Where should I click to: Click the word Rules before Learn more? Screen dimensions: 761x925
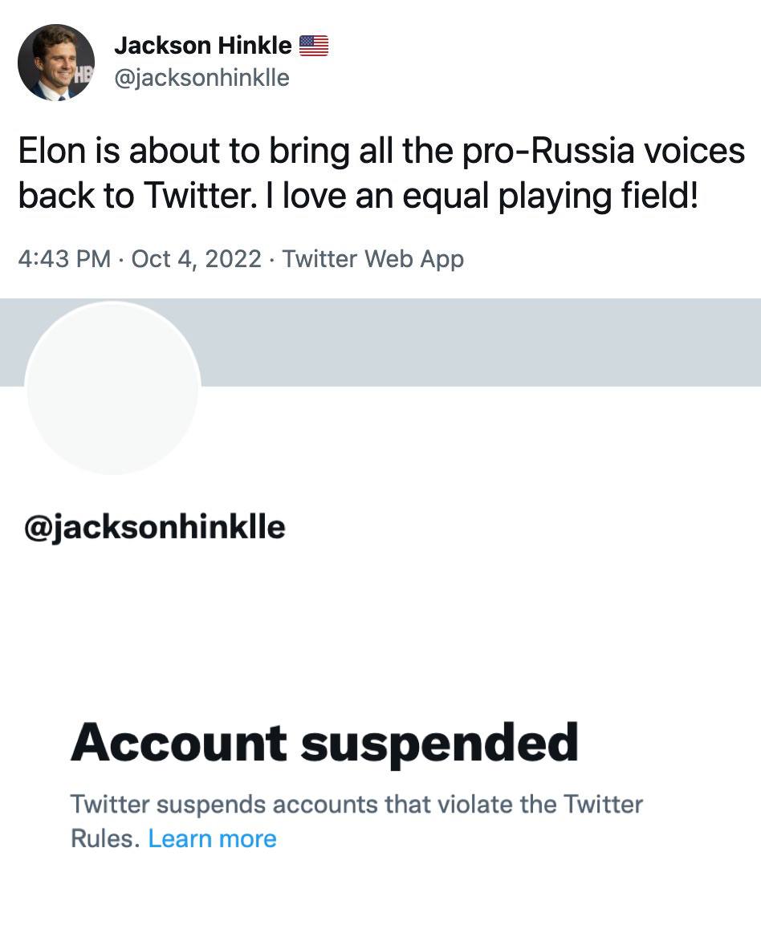(x=105, y=838)
